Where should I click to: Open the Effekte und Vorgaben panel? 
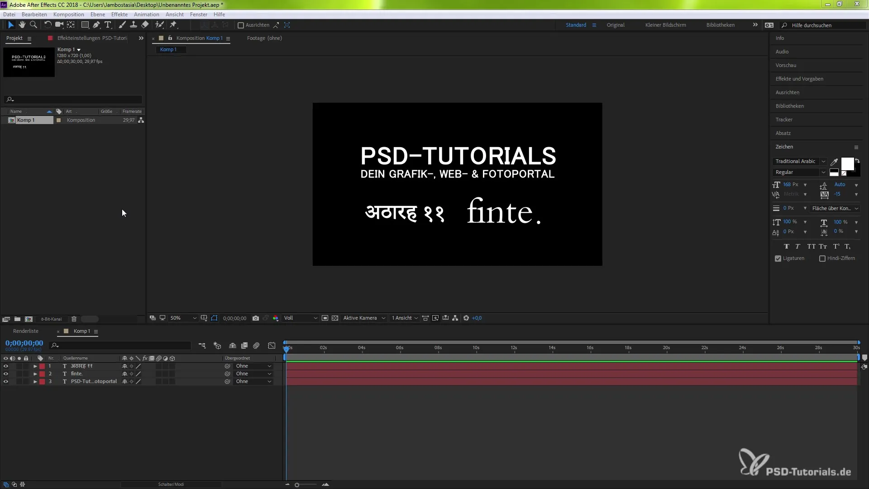click(x=799, y=79)
